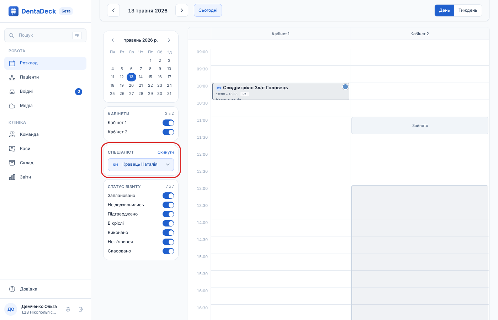Toggle Кабінет 2 visibility switch
The width and height of the screenshot is (498, 320).
point(168,132)
